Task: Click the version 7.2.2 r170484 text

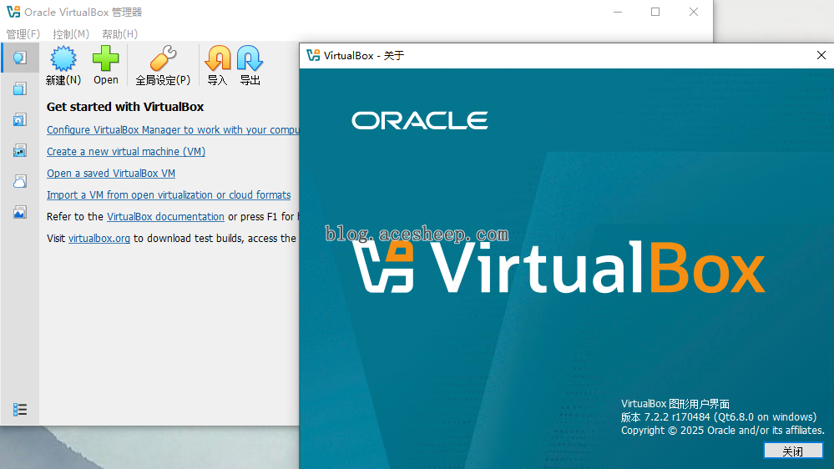Action: coord(719,417)
